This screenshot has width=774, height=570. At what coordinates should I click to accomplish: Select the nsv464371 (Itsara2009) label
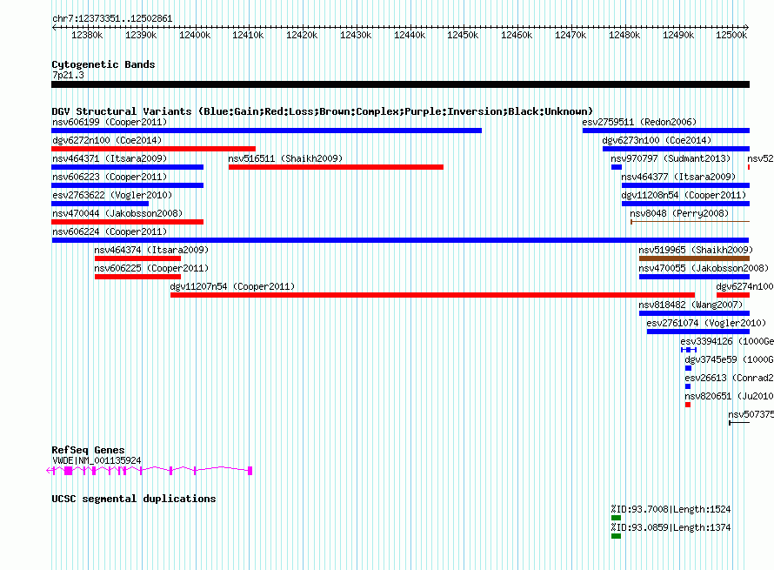(110, 158)
